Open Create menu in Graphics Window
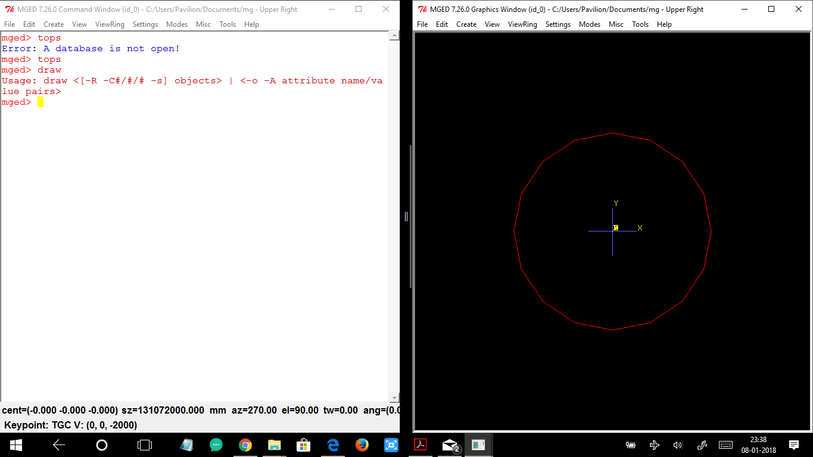This screenshot has height=457, width=813. coord(466,24)
